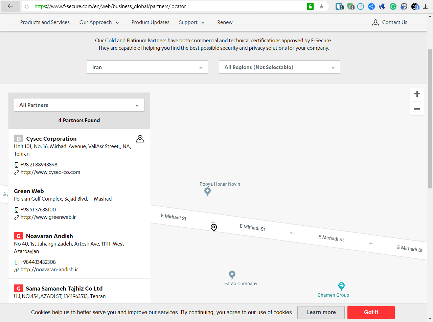Screen dimensions: 433x322
Task: Click Noavaran Andish phone number +984433432308
Action: point(38,262)
